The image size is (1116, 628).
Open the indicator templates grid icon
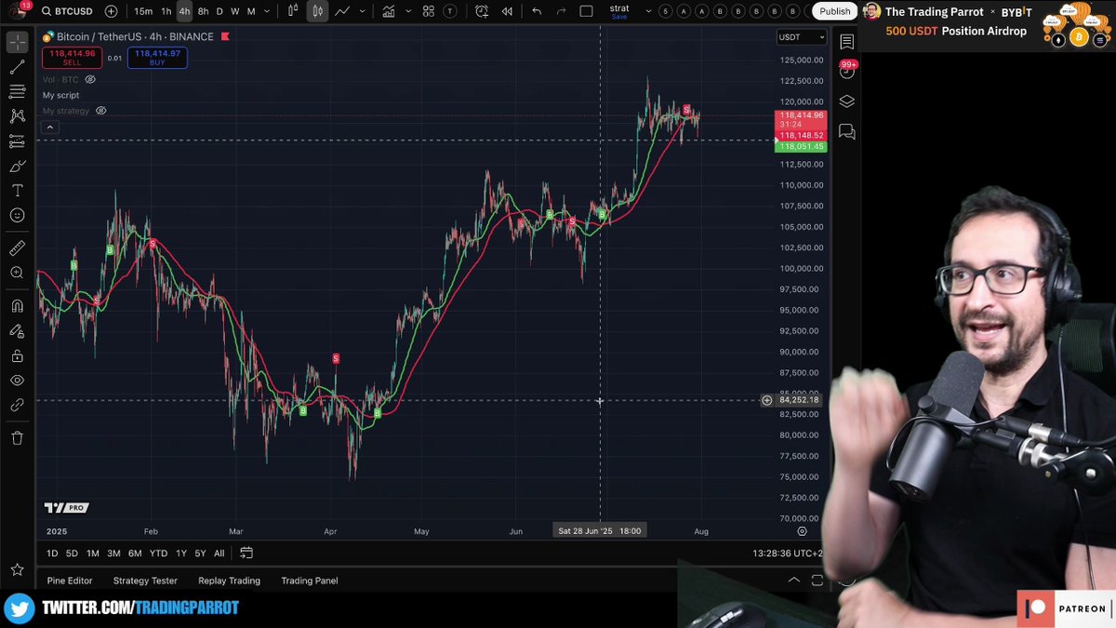429,11
